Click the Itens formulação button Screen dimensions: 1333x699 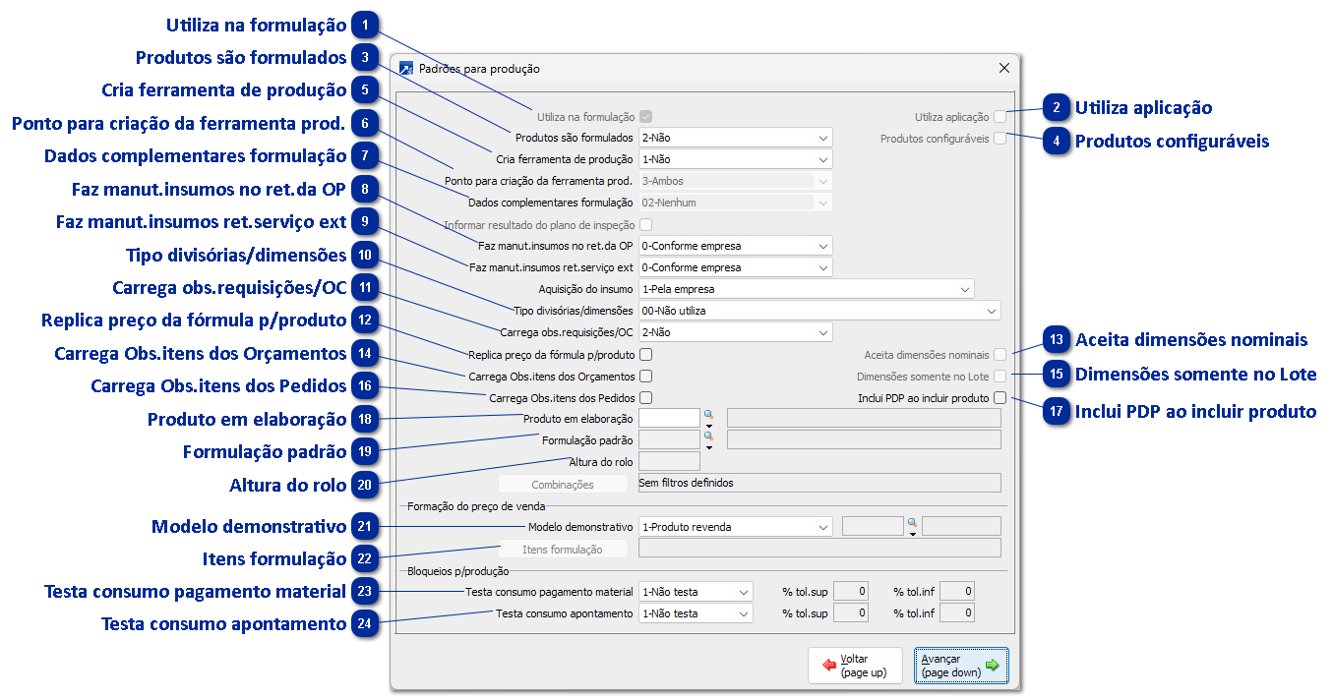click(563, 550)
